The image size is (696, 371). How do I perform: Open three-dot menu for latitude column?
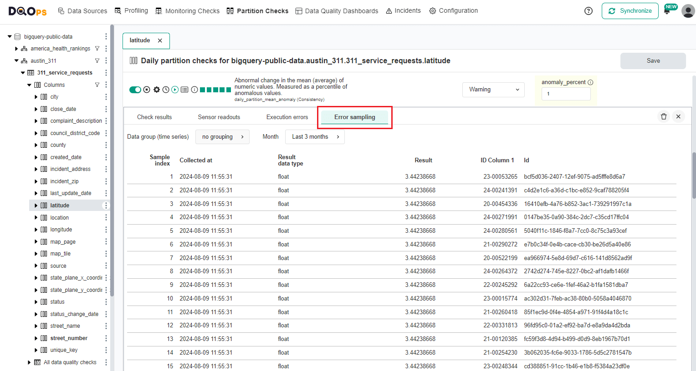106,206
